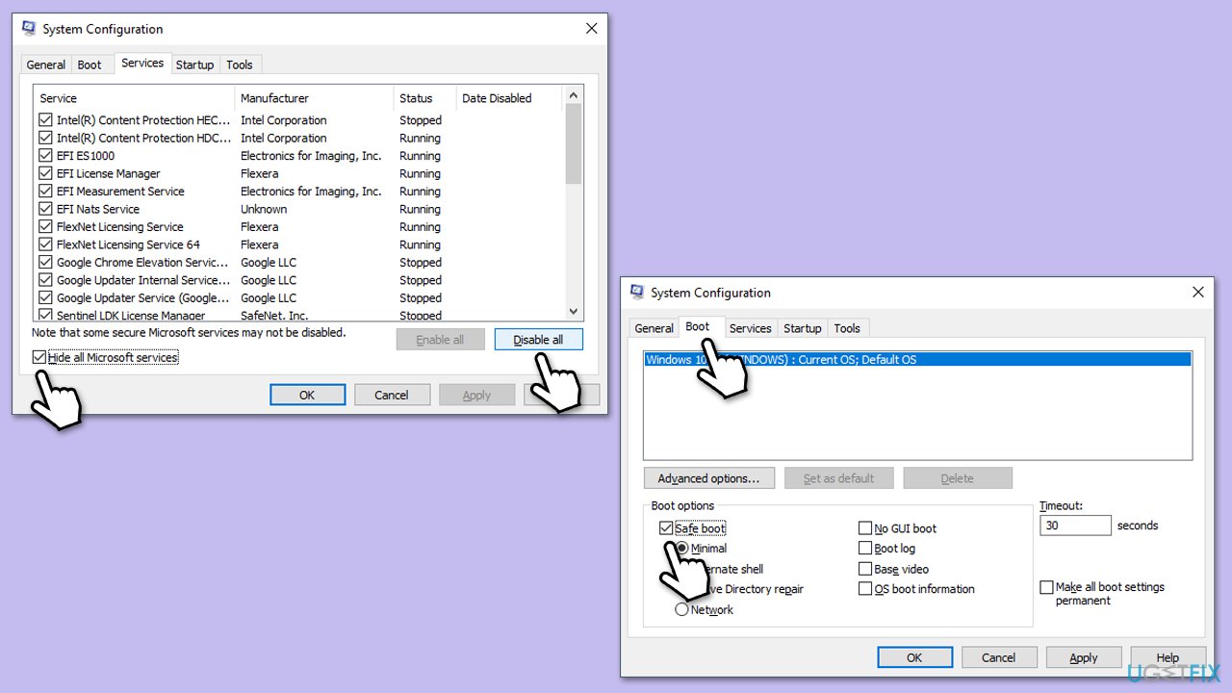1232x693 pixels.
Task: Toggle the Safe boot checkbox
Action: pos(666,528)
